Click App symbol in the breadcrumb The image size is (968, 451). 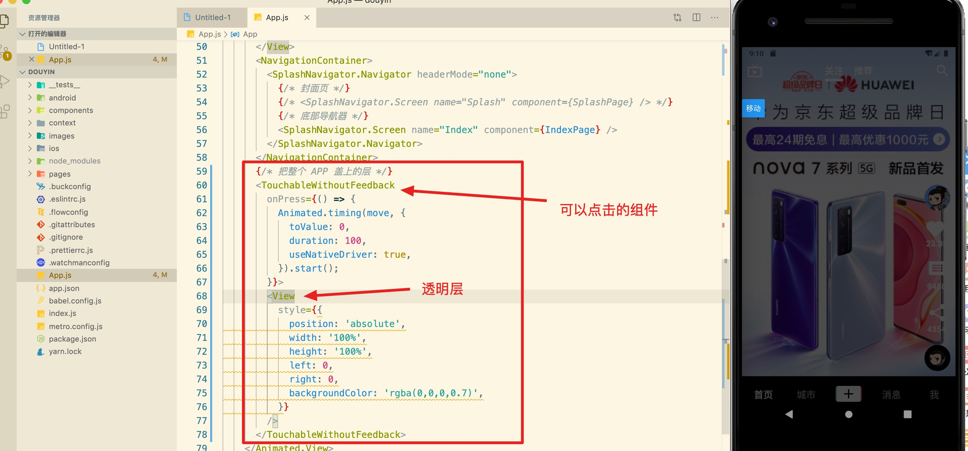point(250,34)
